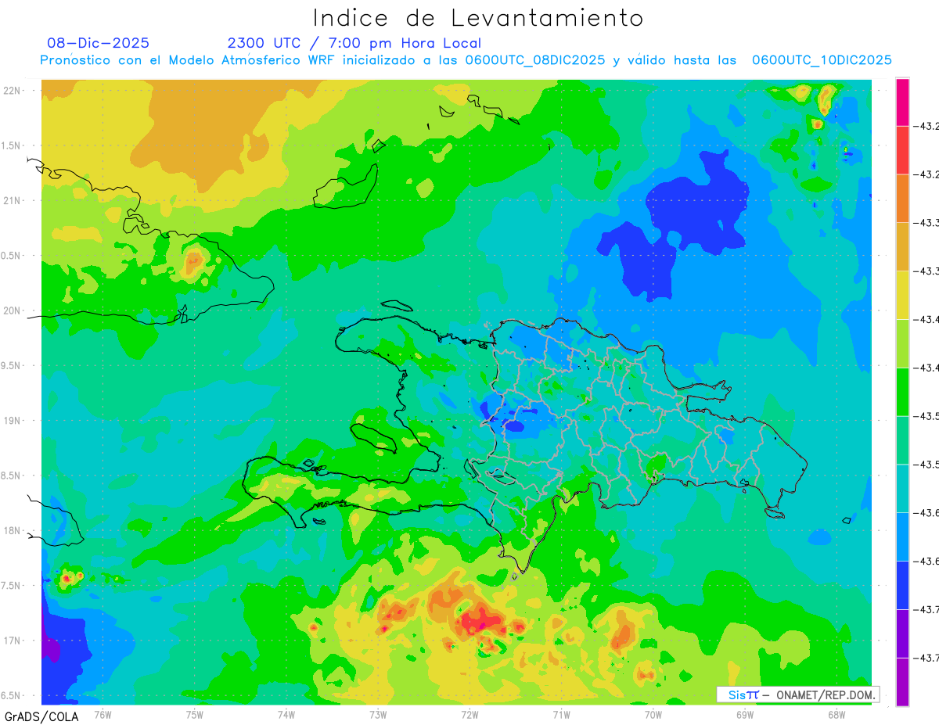Click the "9.5N" latitude label

pos(12,366)
